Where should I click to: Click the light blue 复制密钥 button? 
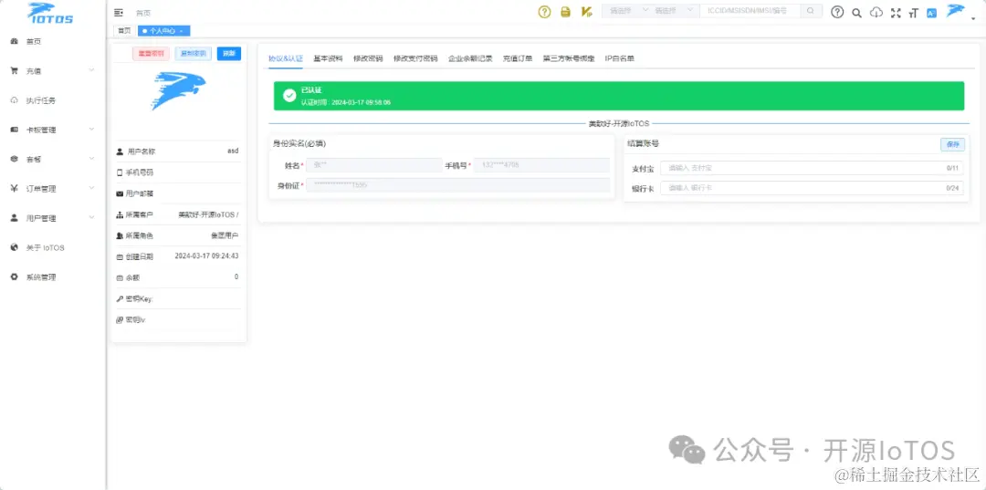pos(193,54)
